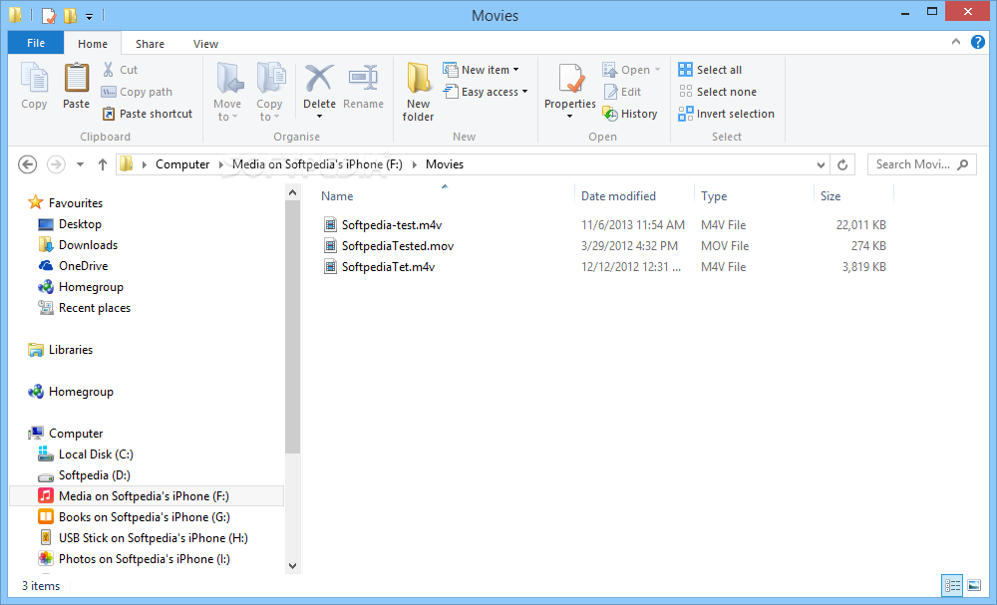
Task: Expand the address bar history dropdown
Action: 821,164
